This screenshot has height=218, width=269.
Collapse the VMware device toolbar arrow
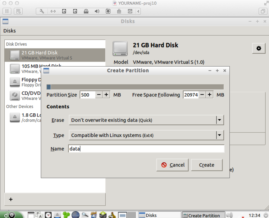[x=138, y=11]
